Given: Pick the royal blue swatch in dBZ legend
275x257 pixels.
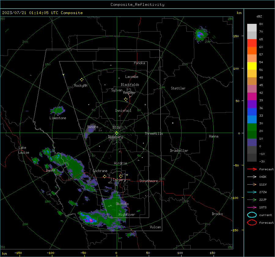Looking at the screenshot, I should tap(252, 112).
